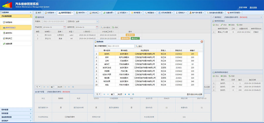264x123 pixels.
Task: Click 添加 in the 维修项目登记 toolbar
Action: [216, 25]
